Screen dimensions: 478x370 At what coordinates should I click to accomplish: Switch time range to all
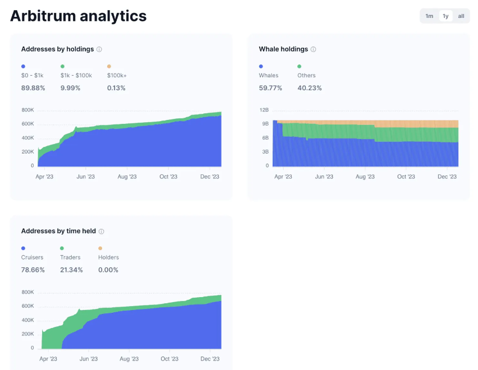[461, 16]
